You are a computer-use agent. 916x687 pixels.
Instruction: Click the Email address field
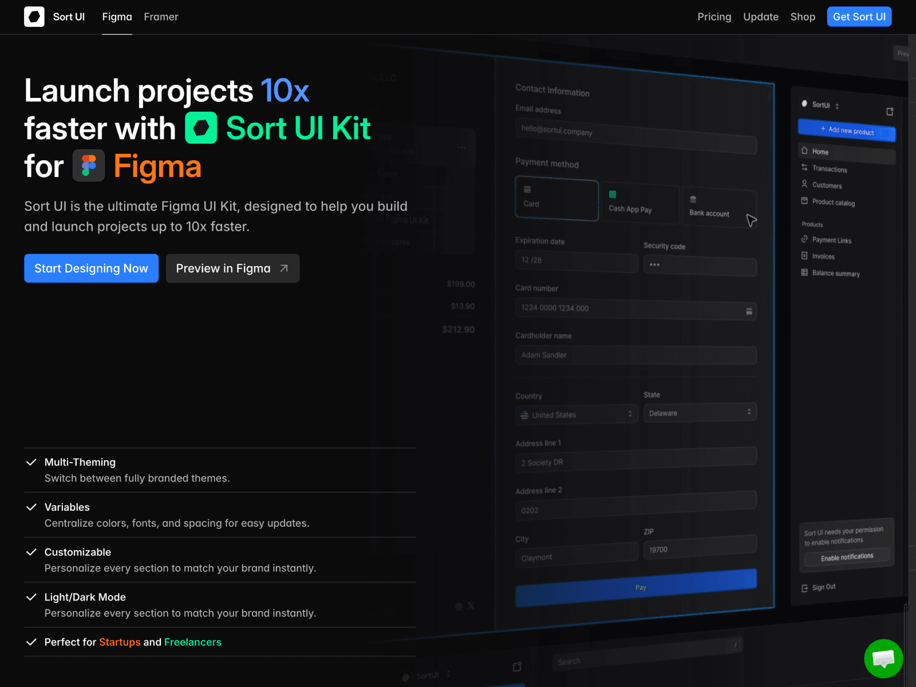click(x=635, y=136)
